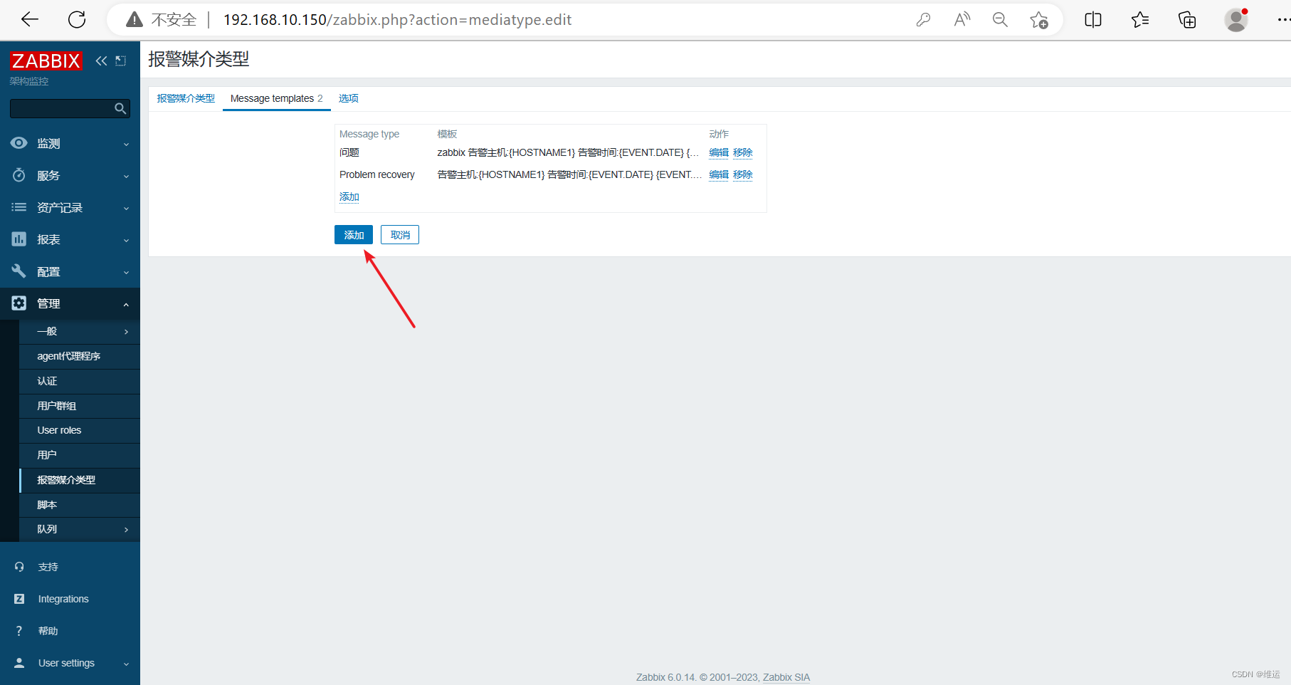This screenshot has width=1291, height=685.
Task: Expand the 监测 menu chevron
Action: 126,144
